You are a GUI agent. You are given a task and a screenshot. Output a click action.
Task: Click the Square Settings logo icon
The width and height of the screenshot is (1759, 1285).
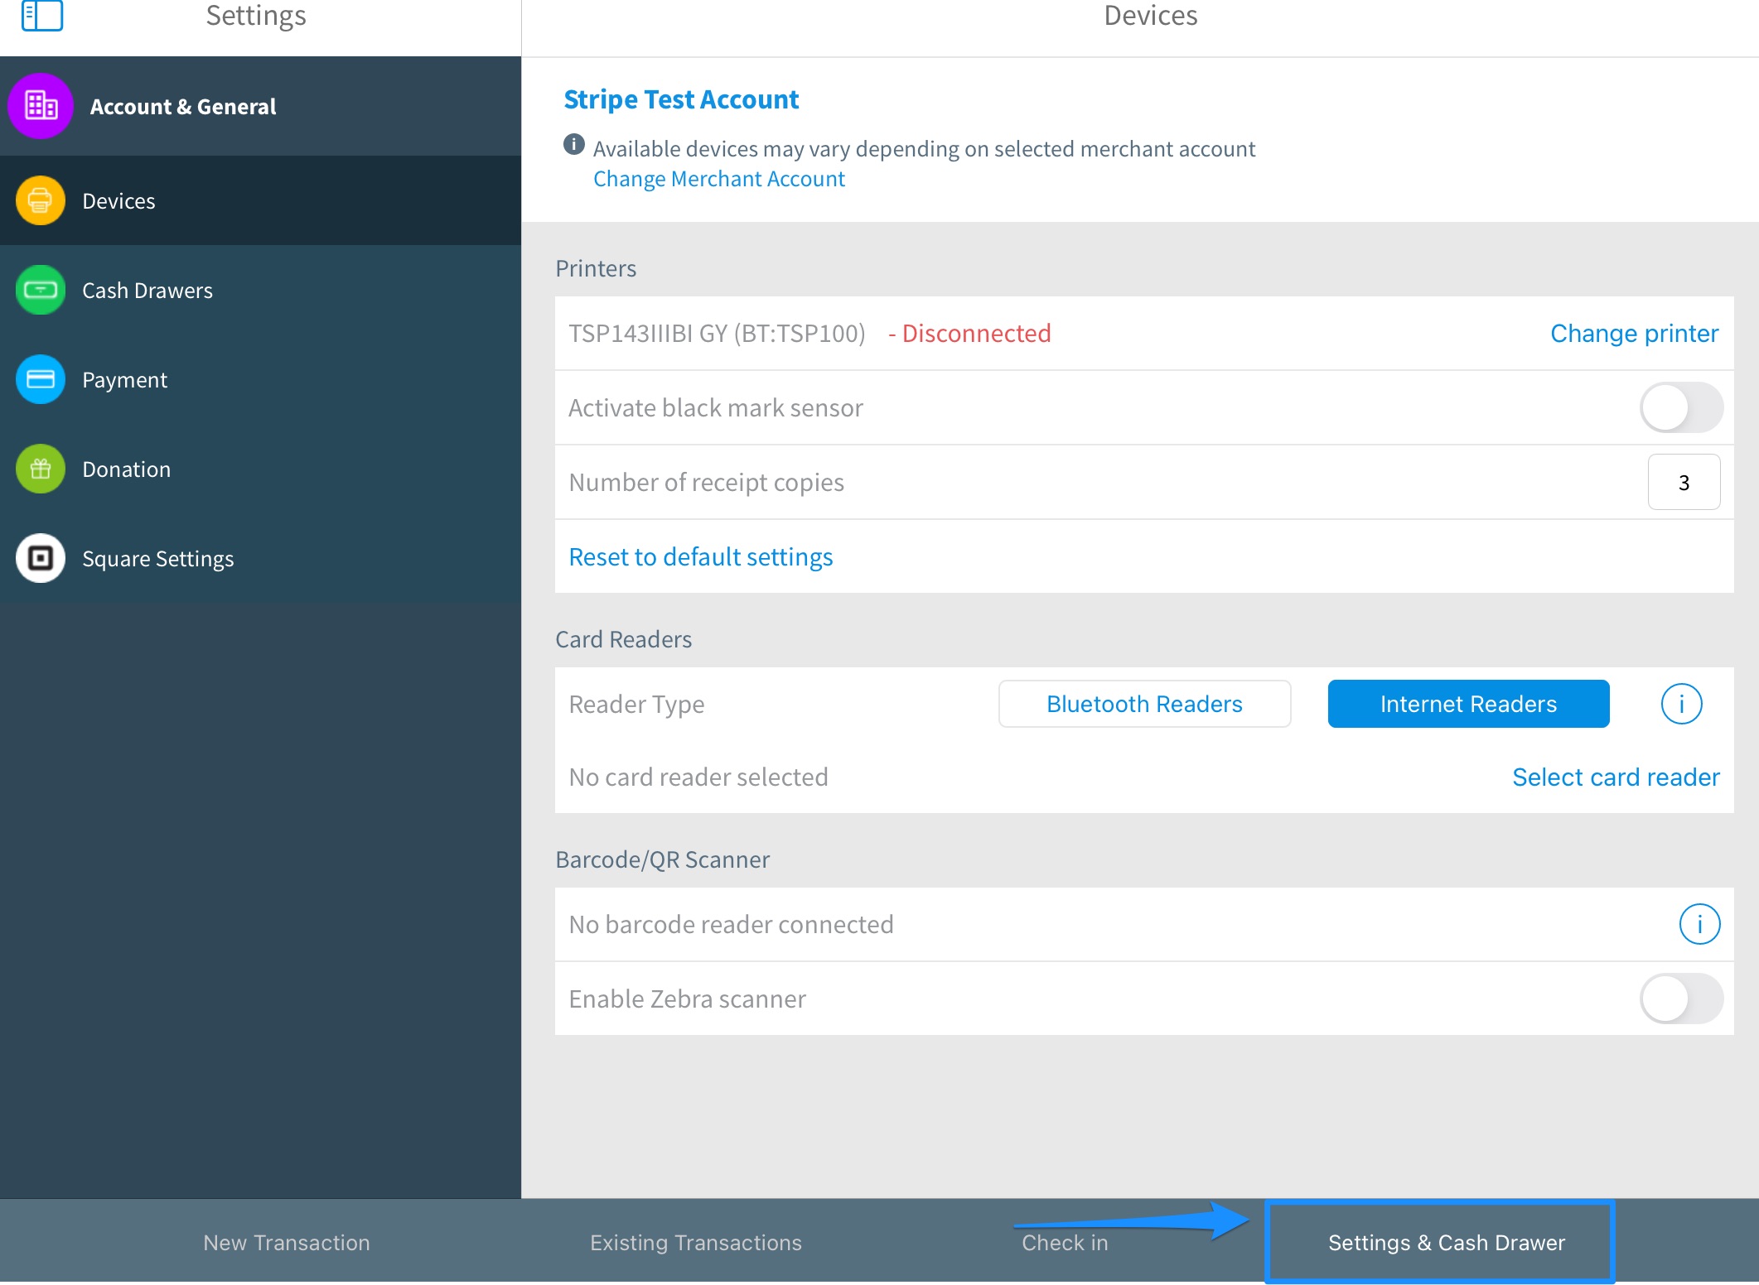(x=41, y=558)
